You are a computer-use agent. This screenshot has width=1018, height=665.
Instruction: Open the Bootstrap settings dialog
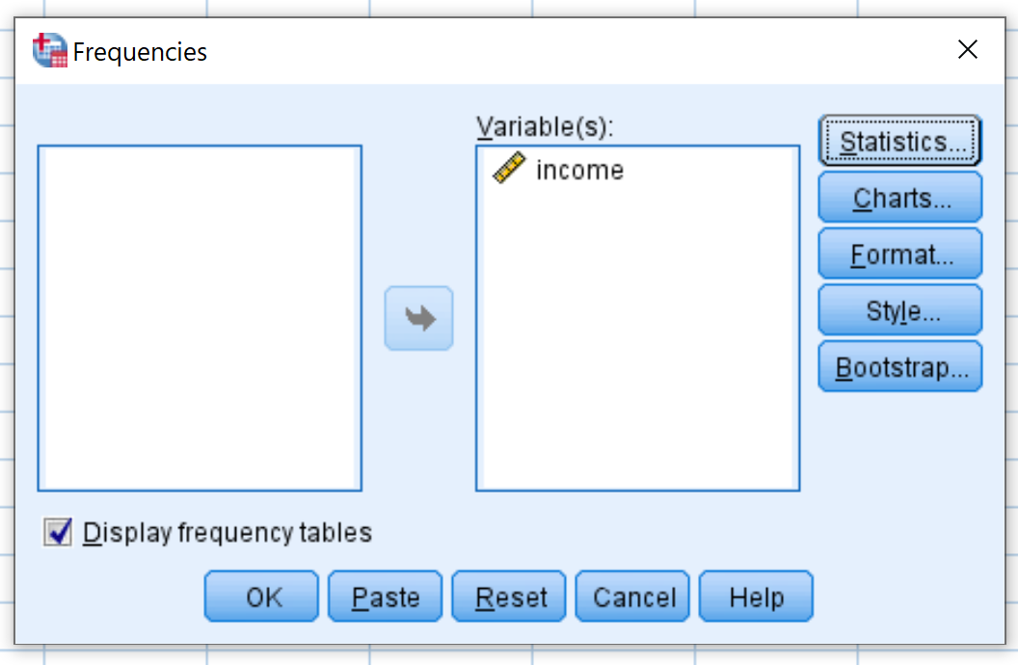899,366
